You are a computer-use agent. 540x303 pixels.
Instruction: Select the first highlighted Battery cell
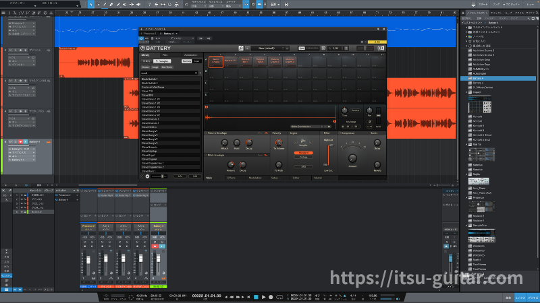[215, 61]
